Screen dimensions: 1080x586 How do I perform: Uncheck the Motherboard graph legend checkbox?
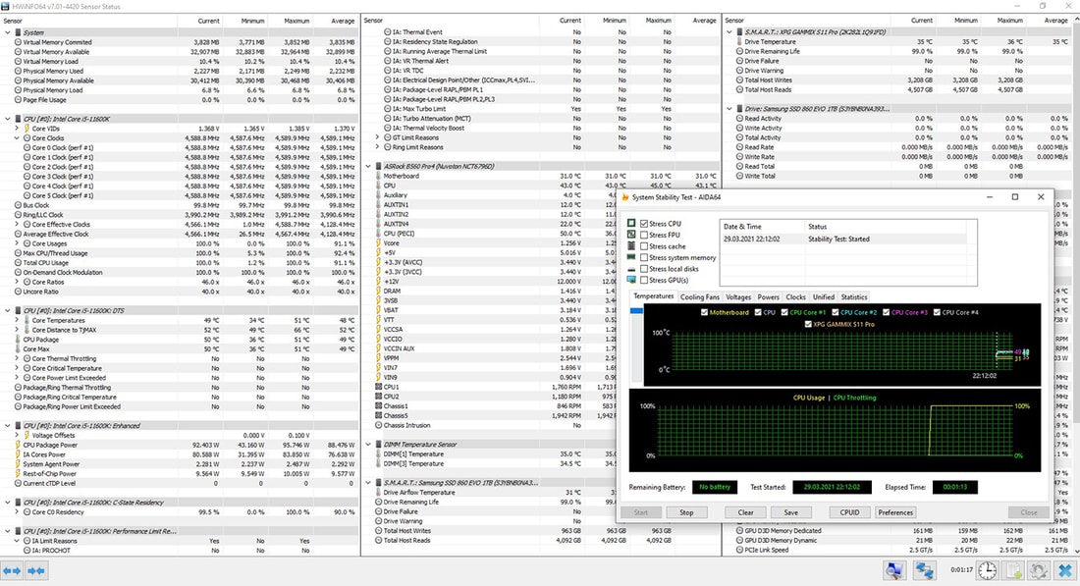tap(705, 313)
